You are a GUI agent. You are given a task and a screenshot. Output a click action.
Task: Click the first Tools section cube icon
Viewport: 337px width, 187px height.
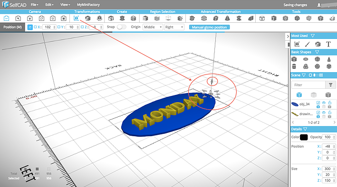tap(262, 18)
